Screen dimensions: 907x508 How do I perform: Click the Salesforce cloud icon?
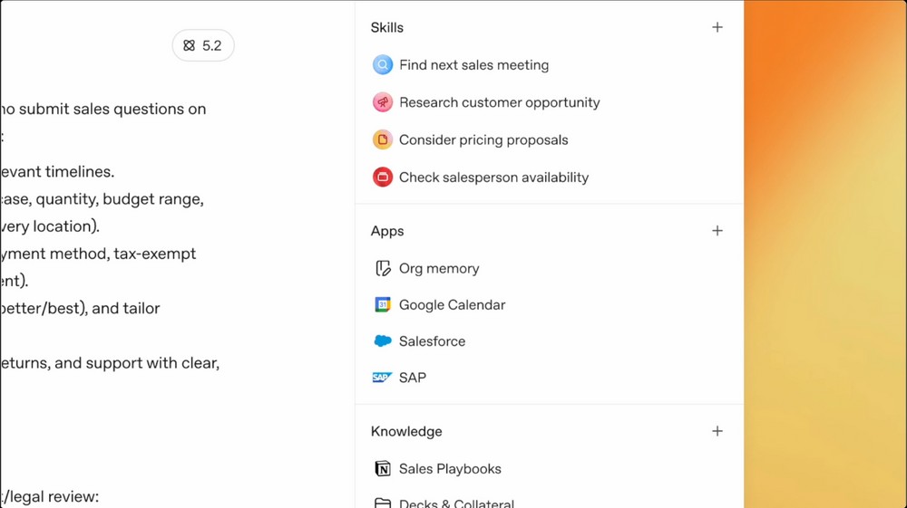(x=383, y=341)
